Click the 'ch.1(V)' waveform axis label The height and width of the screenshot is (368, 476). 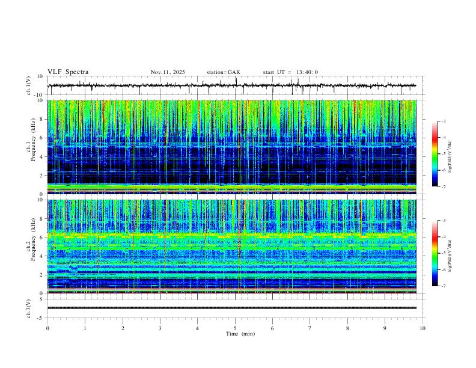[x=28, y=85]
